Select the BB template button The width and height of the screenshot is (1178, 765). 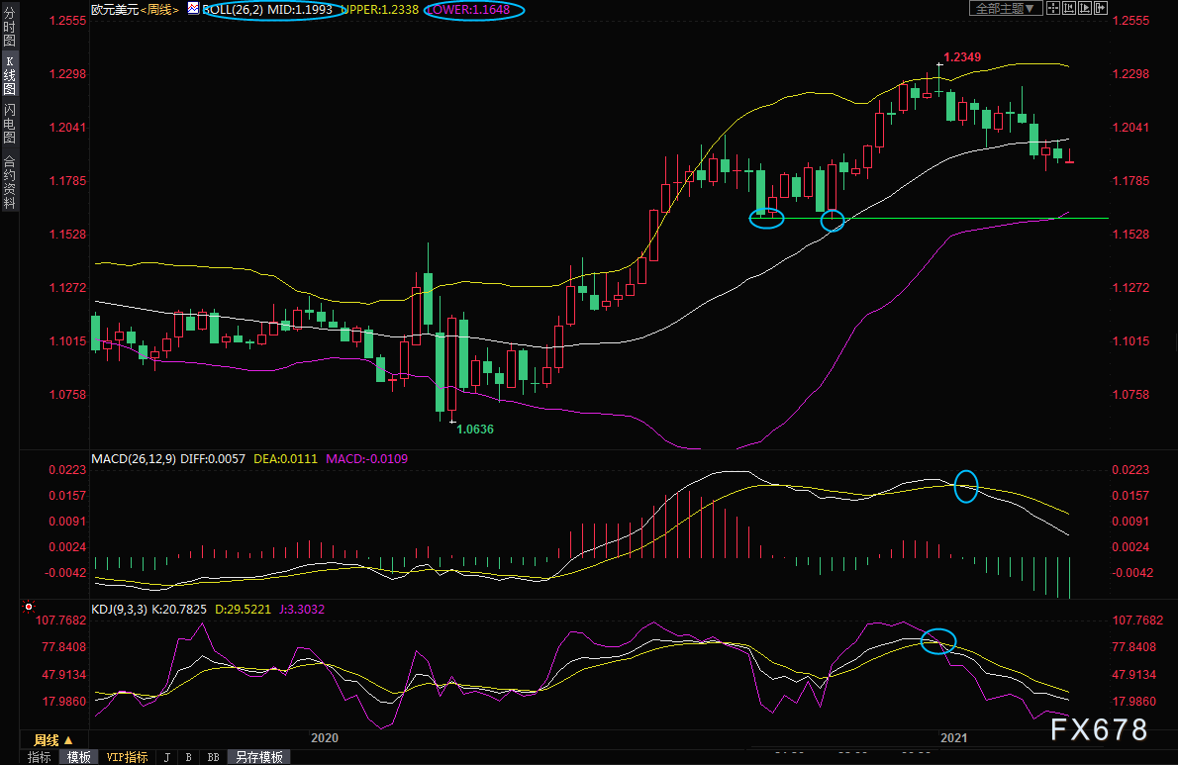213,757
